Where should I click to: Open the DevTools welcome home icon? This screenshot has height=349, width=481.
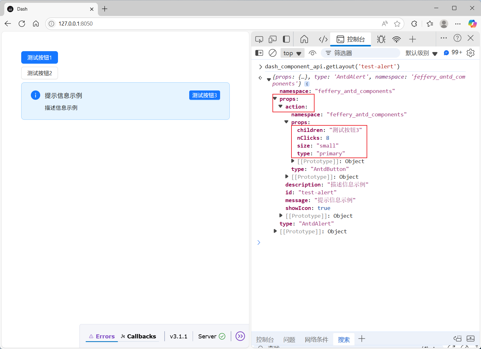pyautogui.click(x=304, y=39)
